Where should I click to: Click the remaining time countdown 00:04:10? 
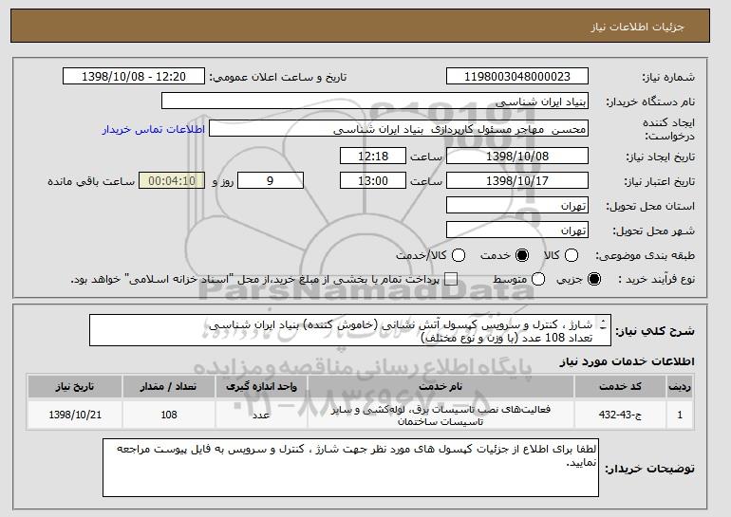click(172, 180)
